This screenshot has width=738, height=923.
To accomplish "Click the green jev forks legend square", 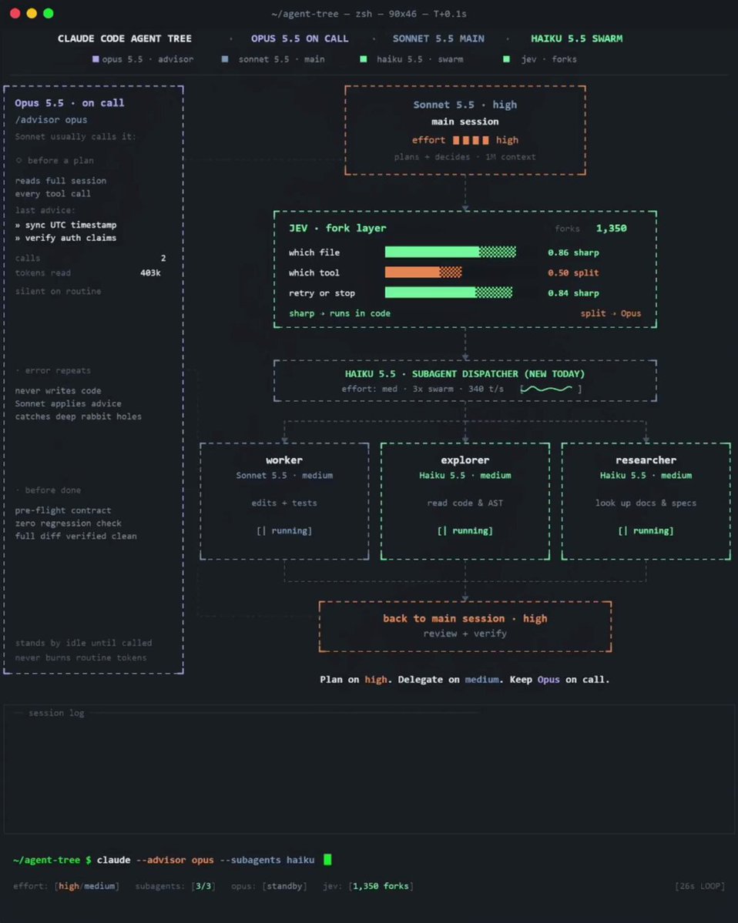I will pyautogui.click(x=506, y=59).
